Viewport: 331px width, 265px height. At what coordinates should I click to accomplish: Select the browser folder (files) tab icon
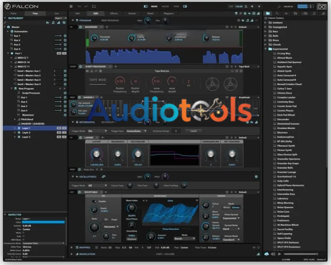click(268, 13)
